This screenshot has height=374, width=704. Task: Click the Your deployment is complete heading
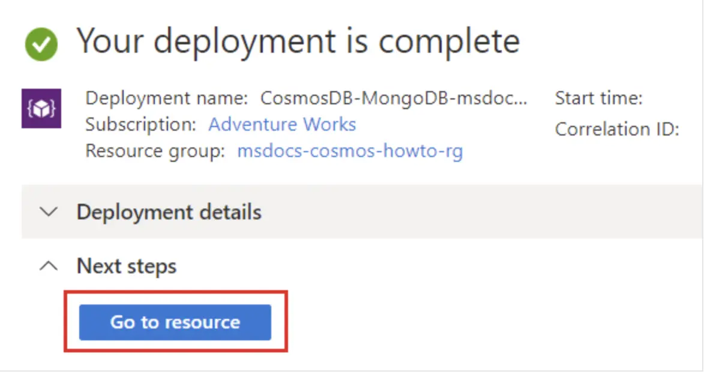(298, 41)
